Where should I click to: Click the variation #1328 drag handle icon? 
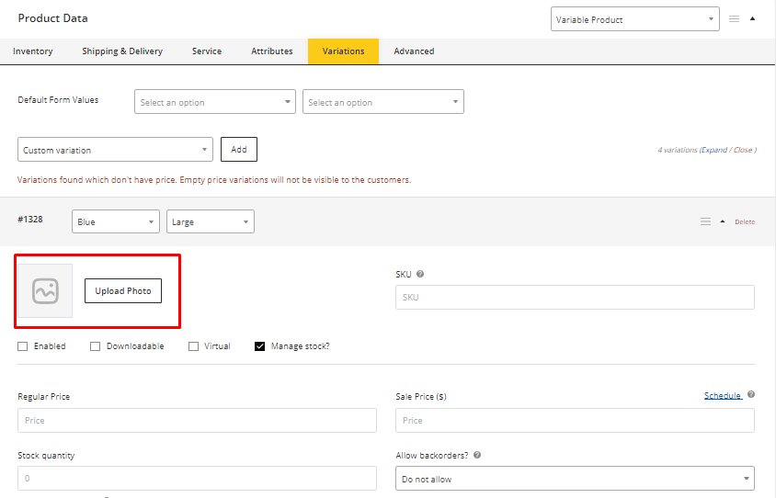pos(705,221)
